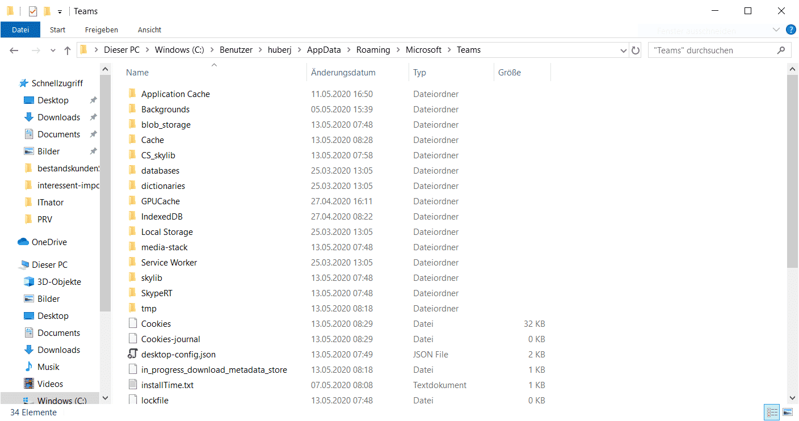Switch to large thumbnails view icon in status bar
799x421 pixels.
788,412
